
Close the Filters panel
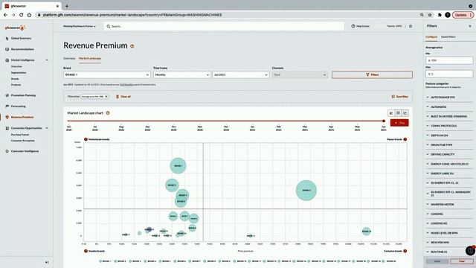click(470, 26)
